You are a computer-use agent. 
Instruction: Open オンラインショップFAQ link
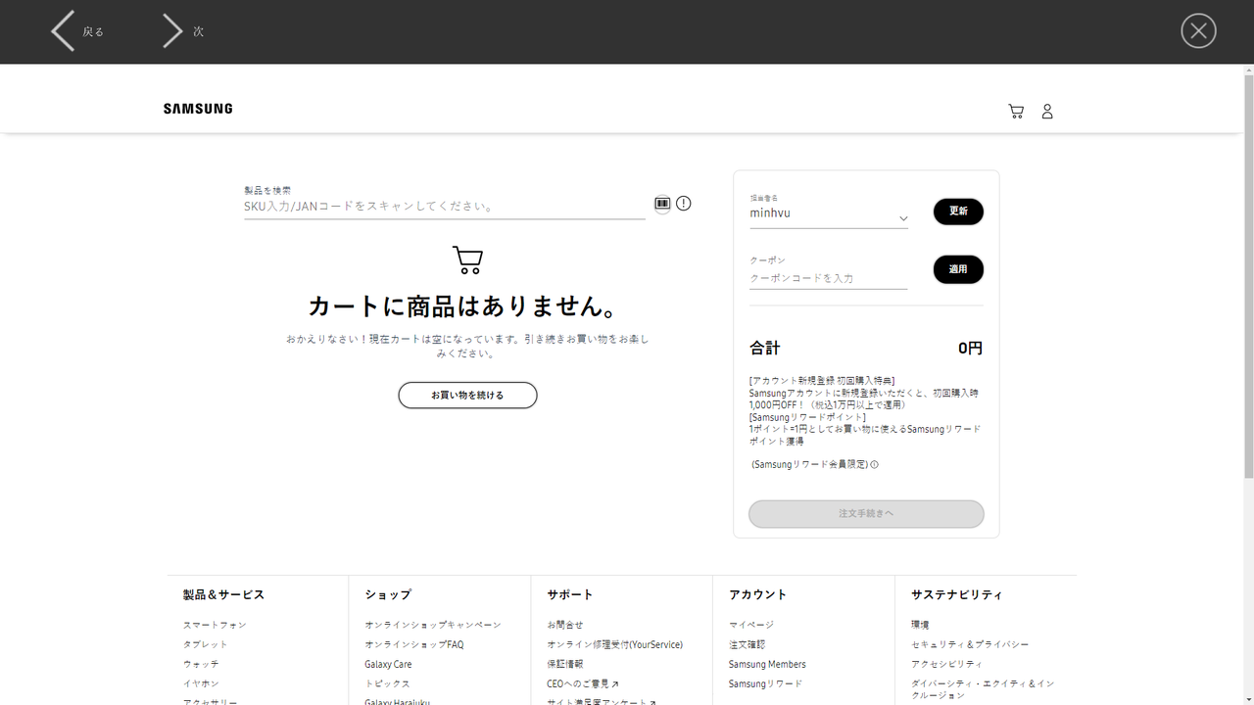pyautogui.click(x=414, y=644)
